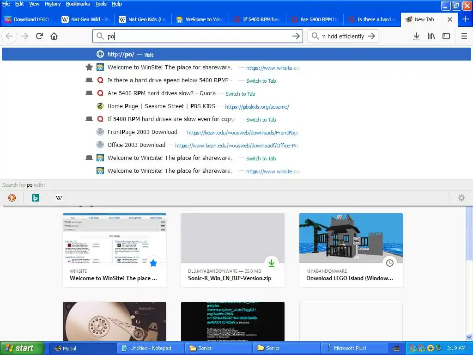Open the File menu

[6, 4]
